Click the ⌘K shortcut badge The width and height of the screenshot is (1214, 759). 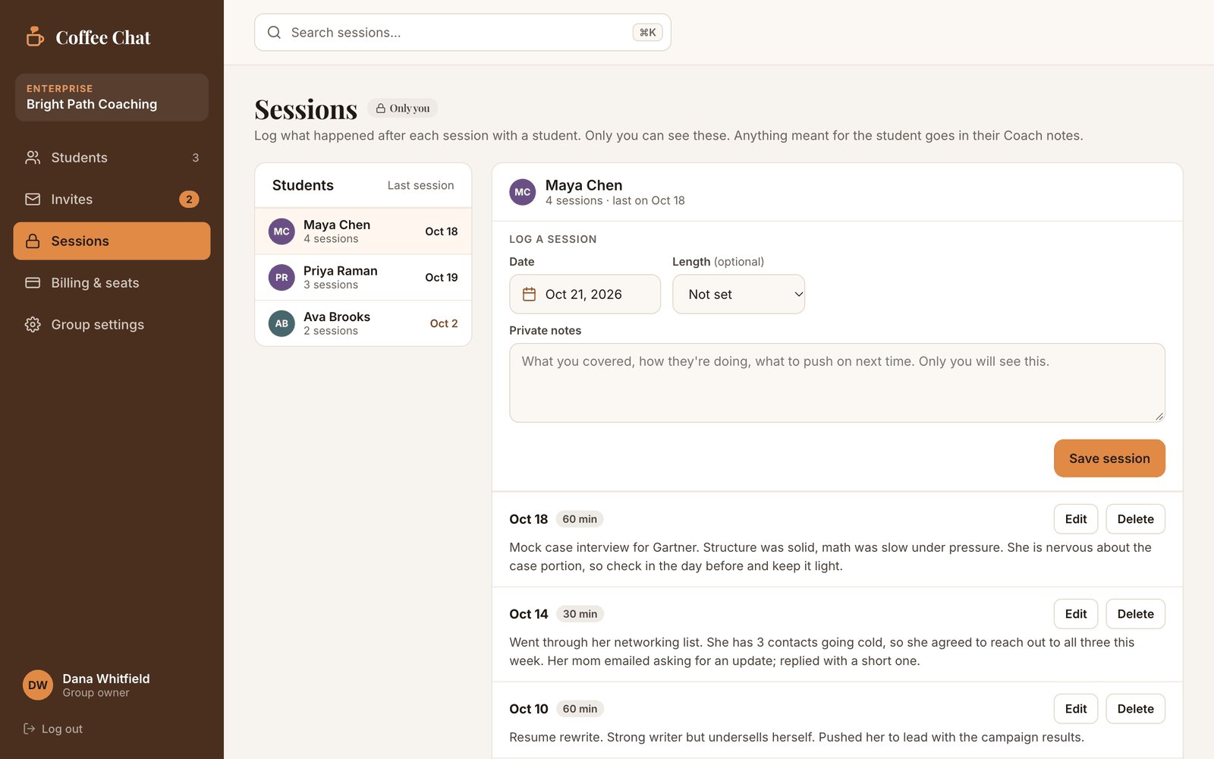point(647,33)
